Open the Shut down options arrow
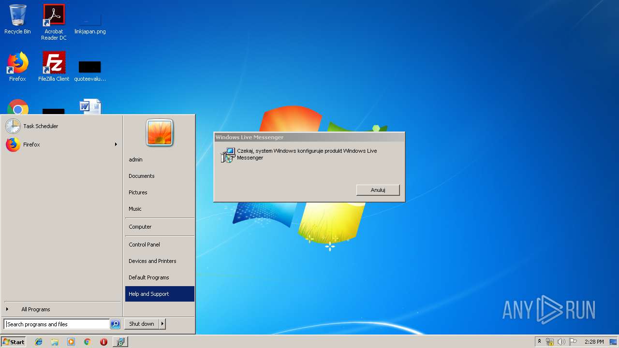This screenshot has width=619, height=348. point(162,324)
